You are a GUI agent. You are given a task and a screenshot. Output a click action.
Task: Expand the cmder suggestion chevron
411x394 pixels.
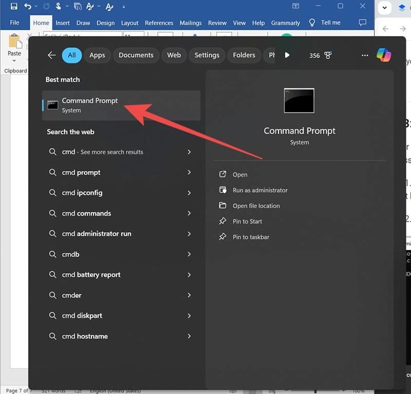click(189, 295)
